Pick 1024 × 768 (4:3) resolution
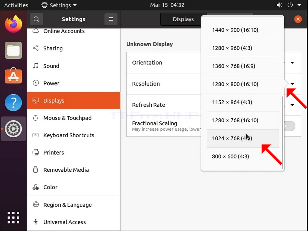308x231 pixels. click(x=243, y=138)
